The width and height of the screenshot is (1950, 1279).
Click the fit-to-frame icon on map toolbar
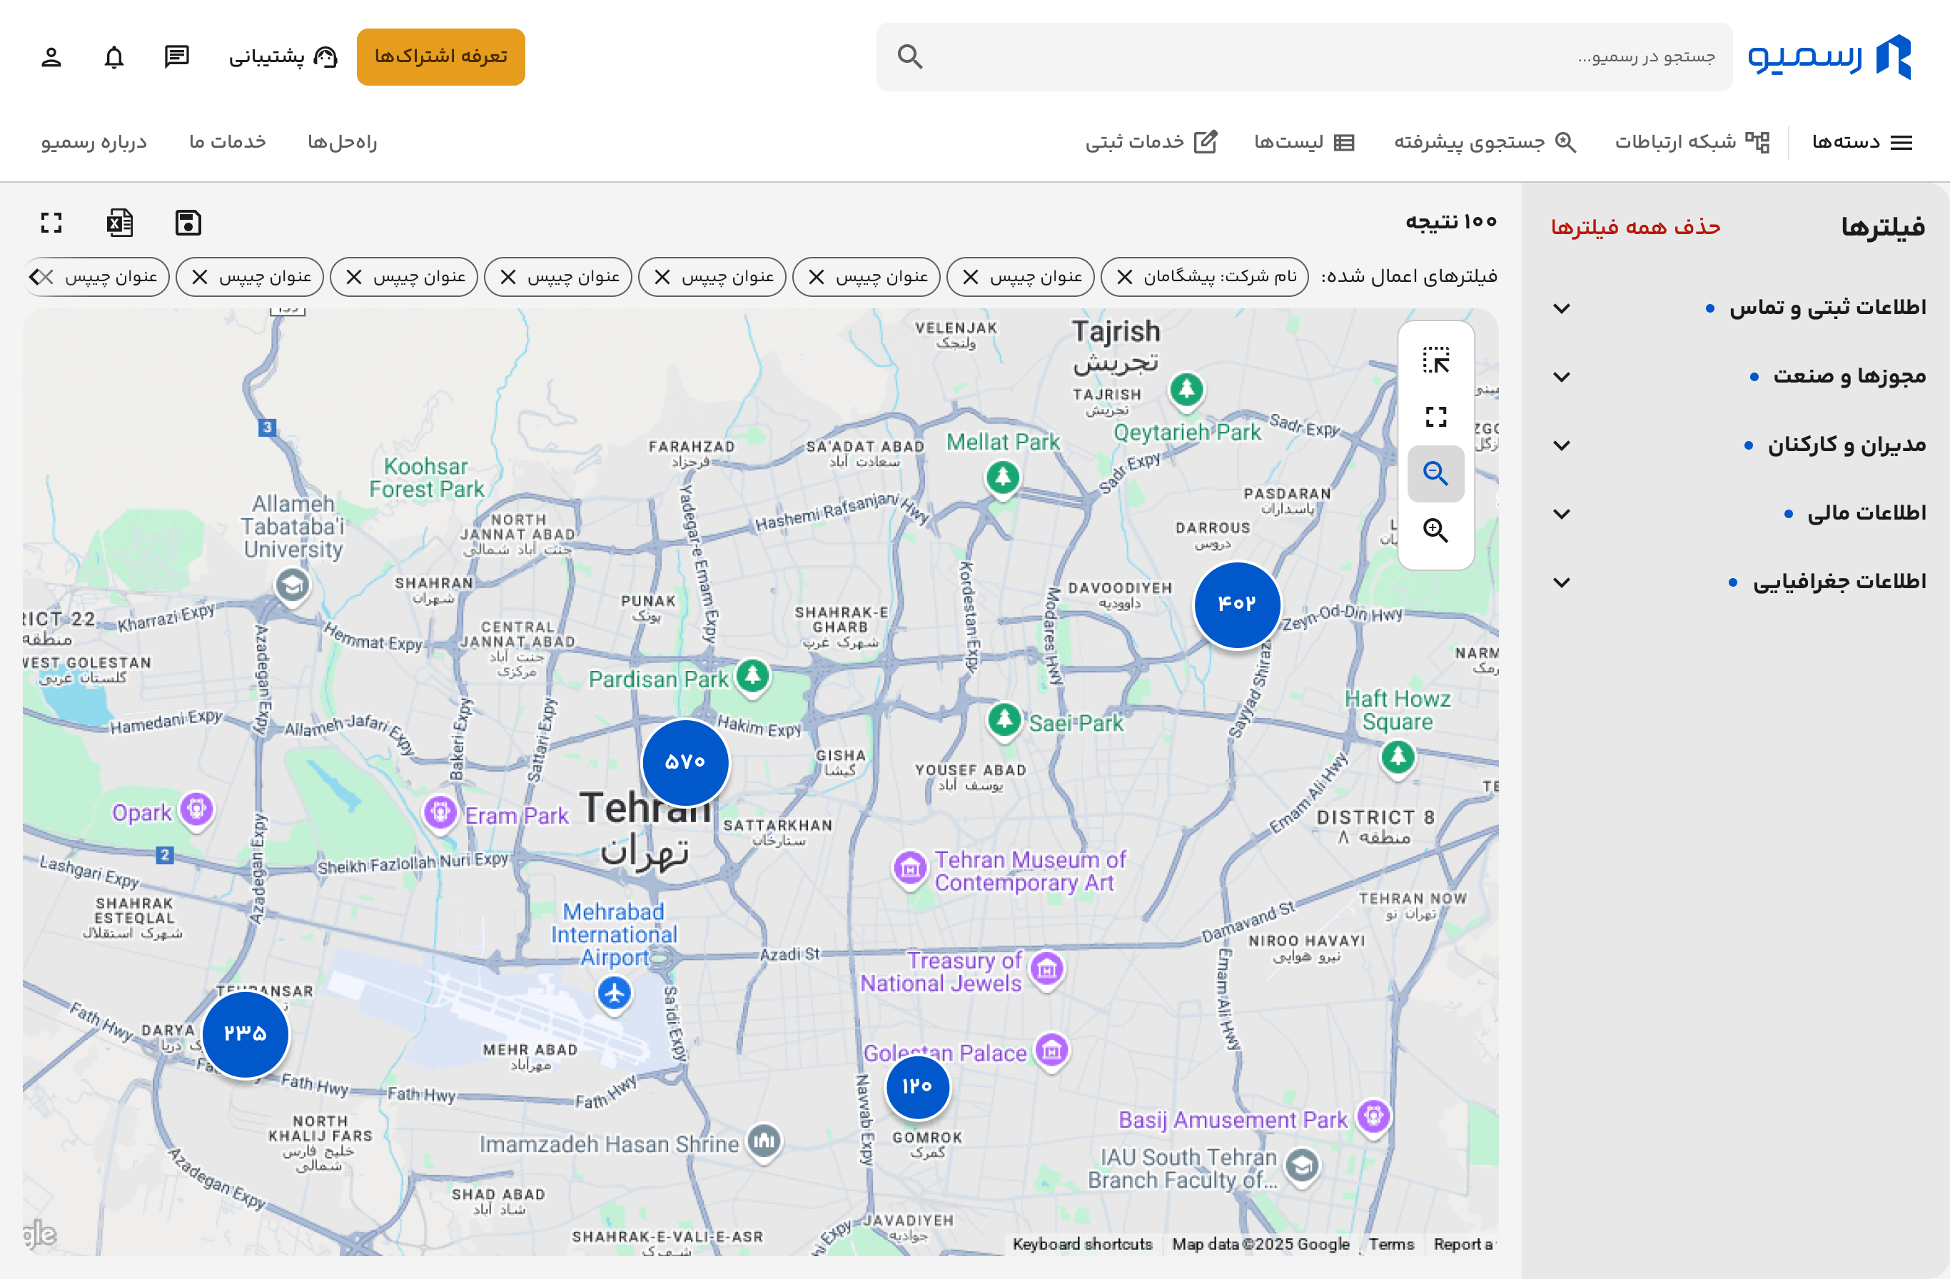pyautogui.click(x=1435, y=417)
